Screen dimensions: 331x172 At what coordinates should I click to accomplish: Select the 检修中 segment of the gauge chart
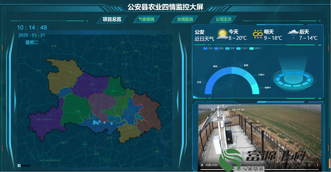[255, 89]
